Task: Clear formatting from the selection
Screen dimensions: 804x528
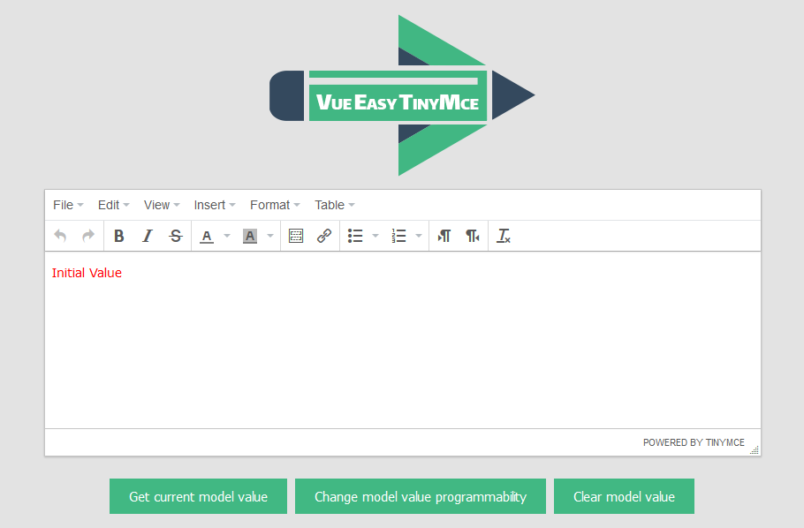Action: pyautogui.click(x=504, y=236)
